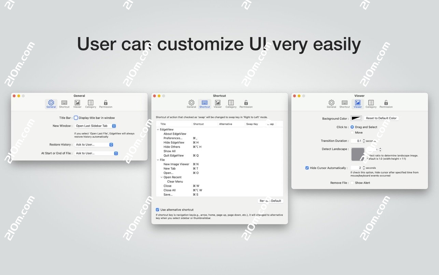The width and height of the screenshot is (439, 275).
Task: Select the Category icon in the General window
Action: [90, 104]
